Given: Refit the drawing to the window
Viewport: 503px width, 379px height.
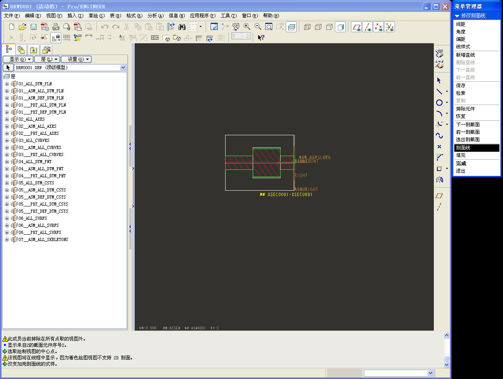Looking at the screenshot, I should pos(269,27).
